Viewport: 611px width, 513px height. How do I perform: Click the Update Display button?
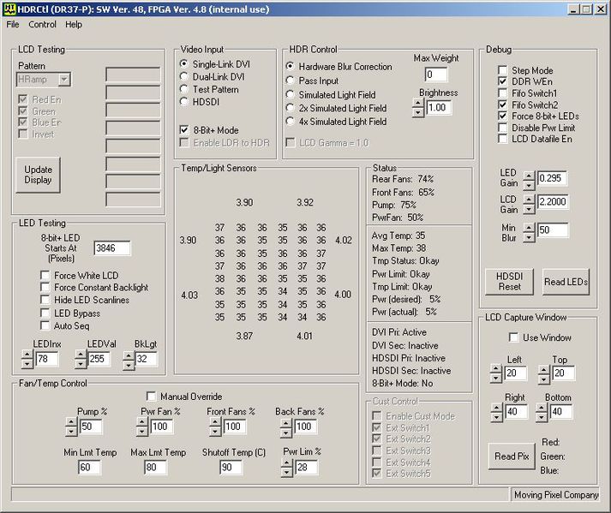pyautogui.click(x=38, y=175)
